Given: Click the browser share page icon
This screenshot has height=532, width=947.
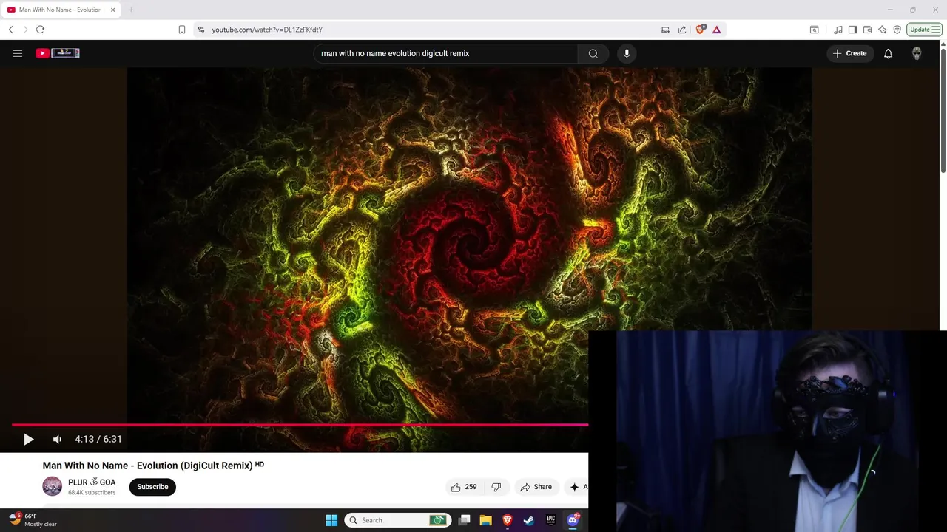Looking at the screenshot, I should 682,30.
